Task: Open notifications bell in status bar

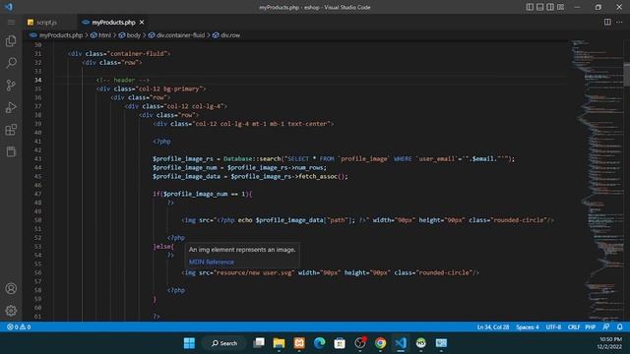Action: (x=619, y=327)
